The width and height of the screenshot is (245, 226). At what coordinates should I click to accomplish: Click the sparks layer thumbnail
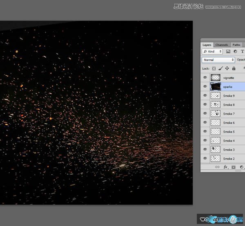pos(215,86)
